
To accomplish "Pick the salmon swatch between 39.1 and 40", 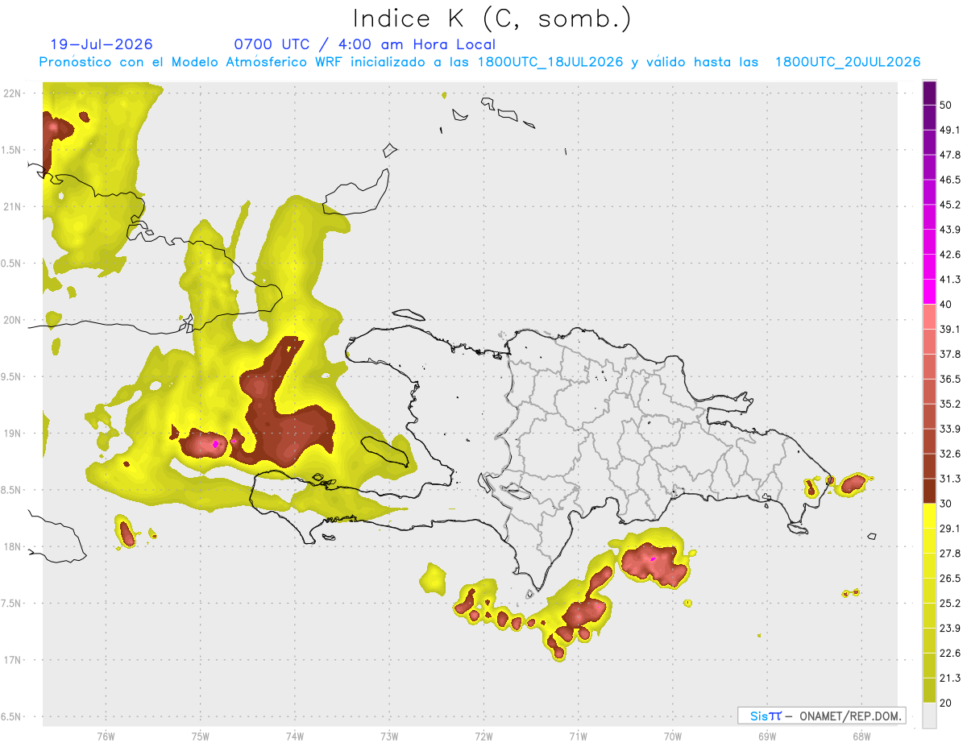I will pyautogui.click(x=929, y=317).
